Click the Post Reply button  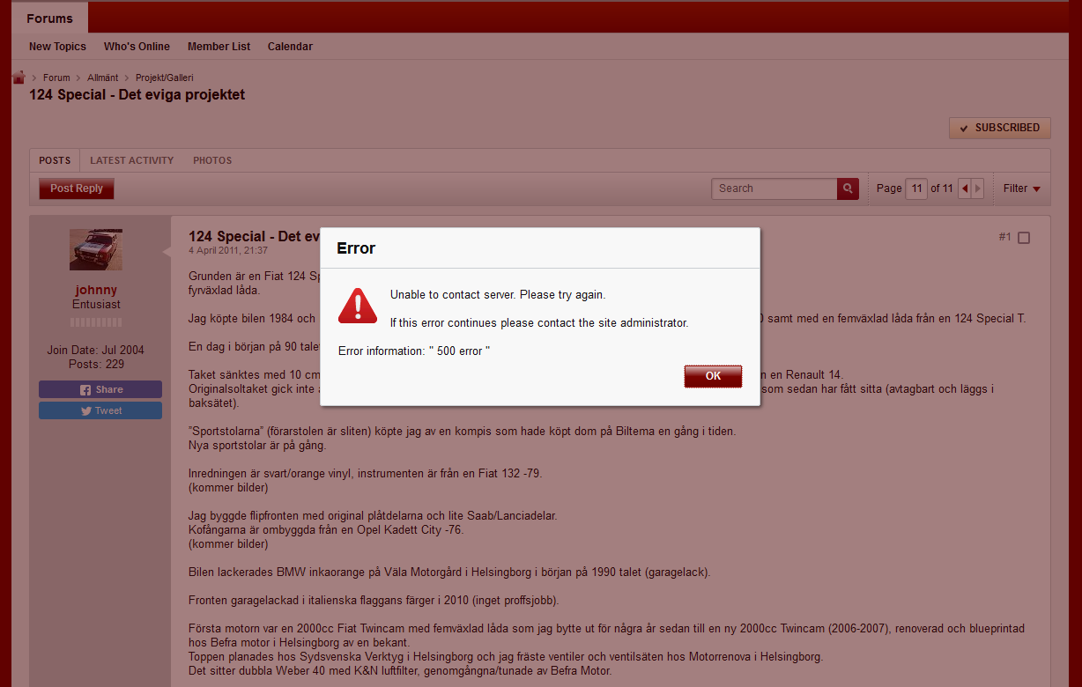[x=77, y=188]
